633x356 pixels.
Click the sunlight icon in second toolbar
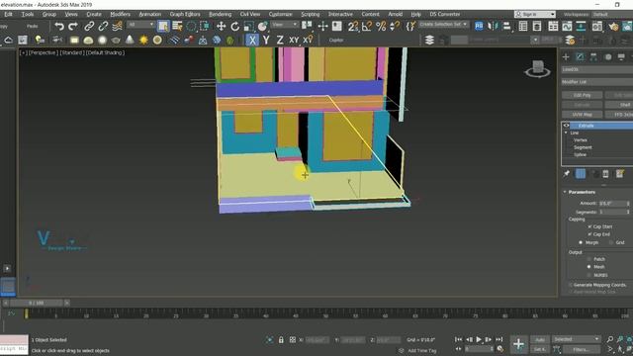pos(143,40)
